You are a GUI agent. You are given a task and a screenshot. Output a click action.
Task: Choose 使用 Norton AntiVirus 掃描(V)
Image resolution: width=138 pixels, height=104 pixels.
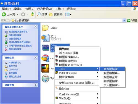(77, 83)
